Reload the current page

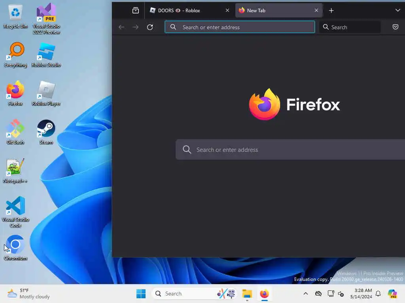tap(150, 27)
